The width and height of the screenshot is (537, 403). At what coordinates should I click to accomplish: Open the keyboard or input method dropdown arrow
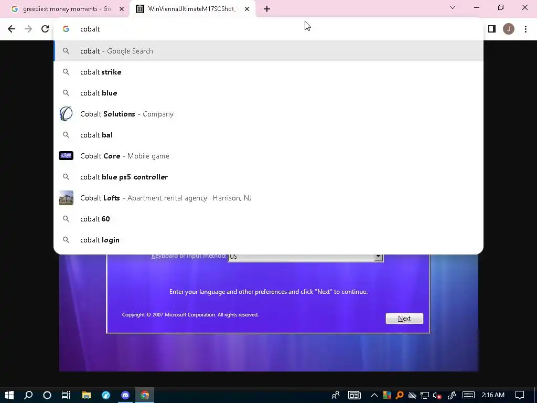[x=378, y=257]
